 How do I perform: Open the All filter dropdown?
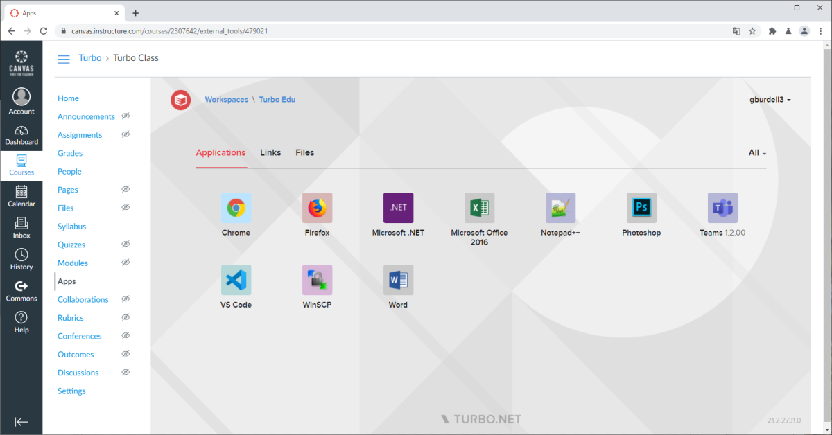pyautogui.click(x=756, y=152)
